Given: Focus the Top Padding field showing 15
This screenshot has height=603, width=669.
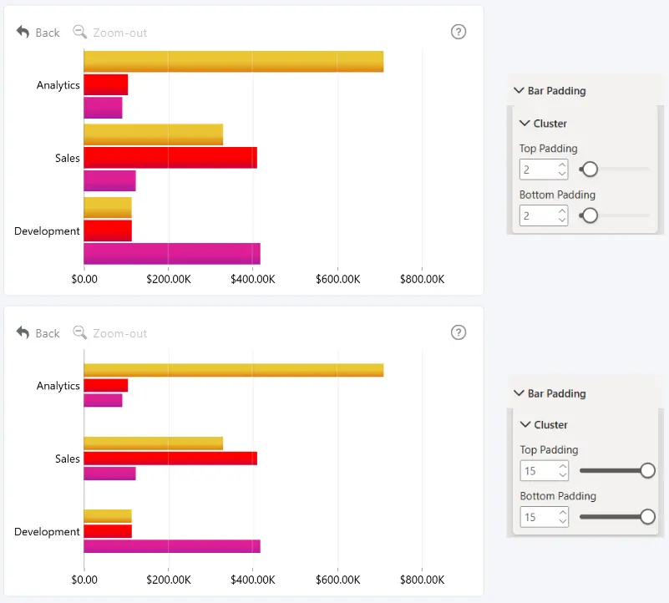Looking at the screenshot, I should pyautogui.click(x=545, y=471).
